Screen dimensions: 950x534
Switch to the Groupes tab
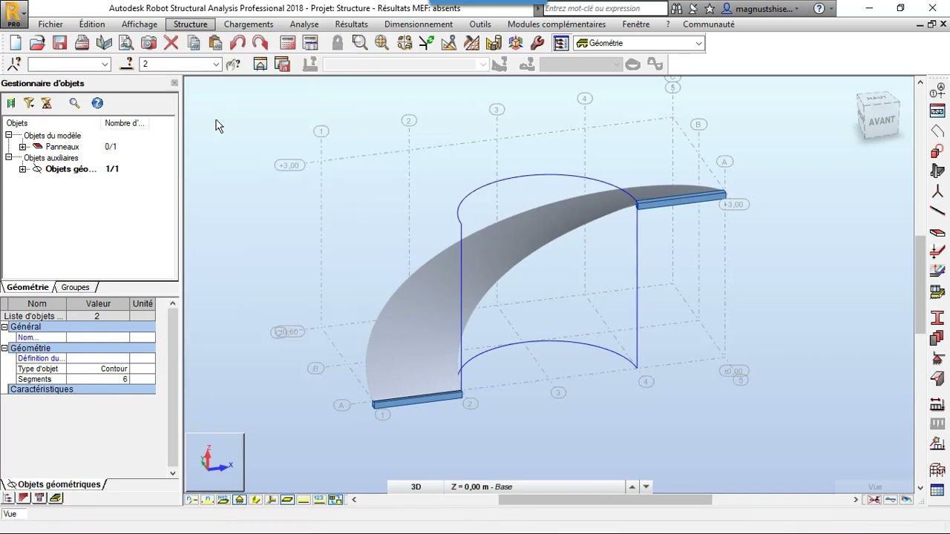tap(75, 288)
